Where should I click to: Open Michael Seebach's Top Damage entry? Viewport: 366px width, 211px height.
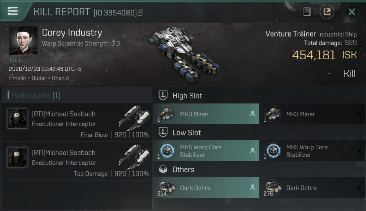[x=77, y=161]
